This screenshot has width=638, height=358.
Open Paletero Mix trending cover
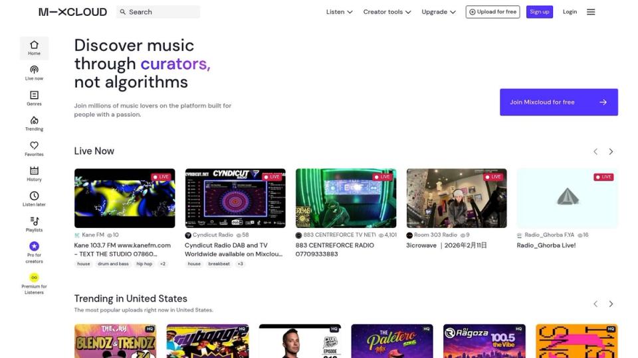click(392, 341)
